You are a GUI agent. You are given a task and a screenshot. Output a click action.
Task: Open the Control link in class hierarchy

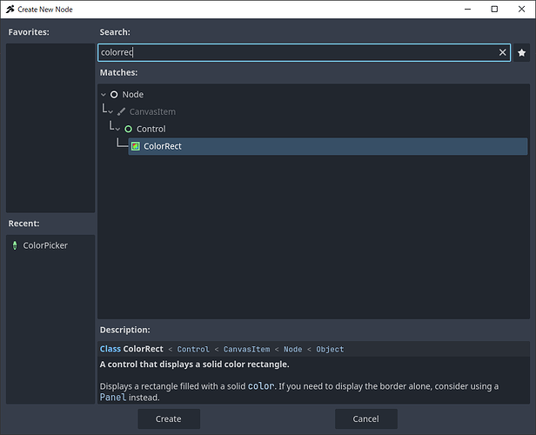[192, 349]
